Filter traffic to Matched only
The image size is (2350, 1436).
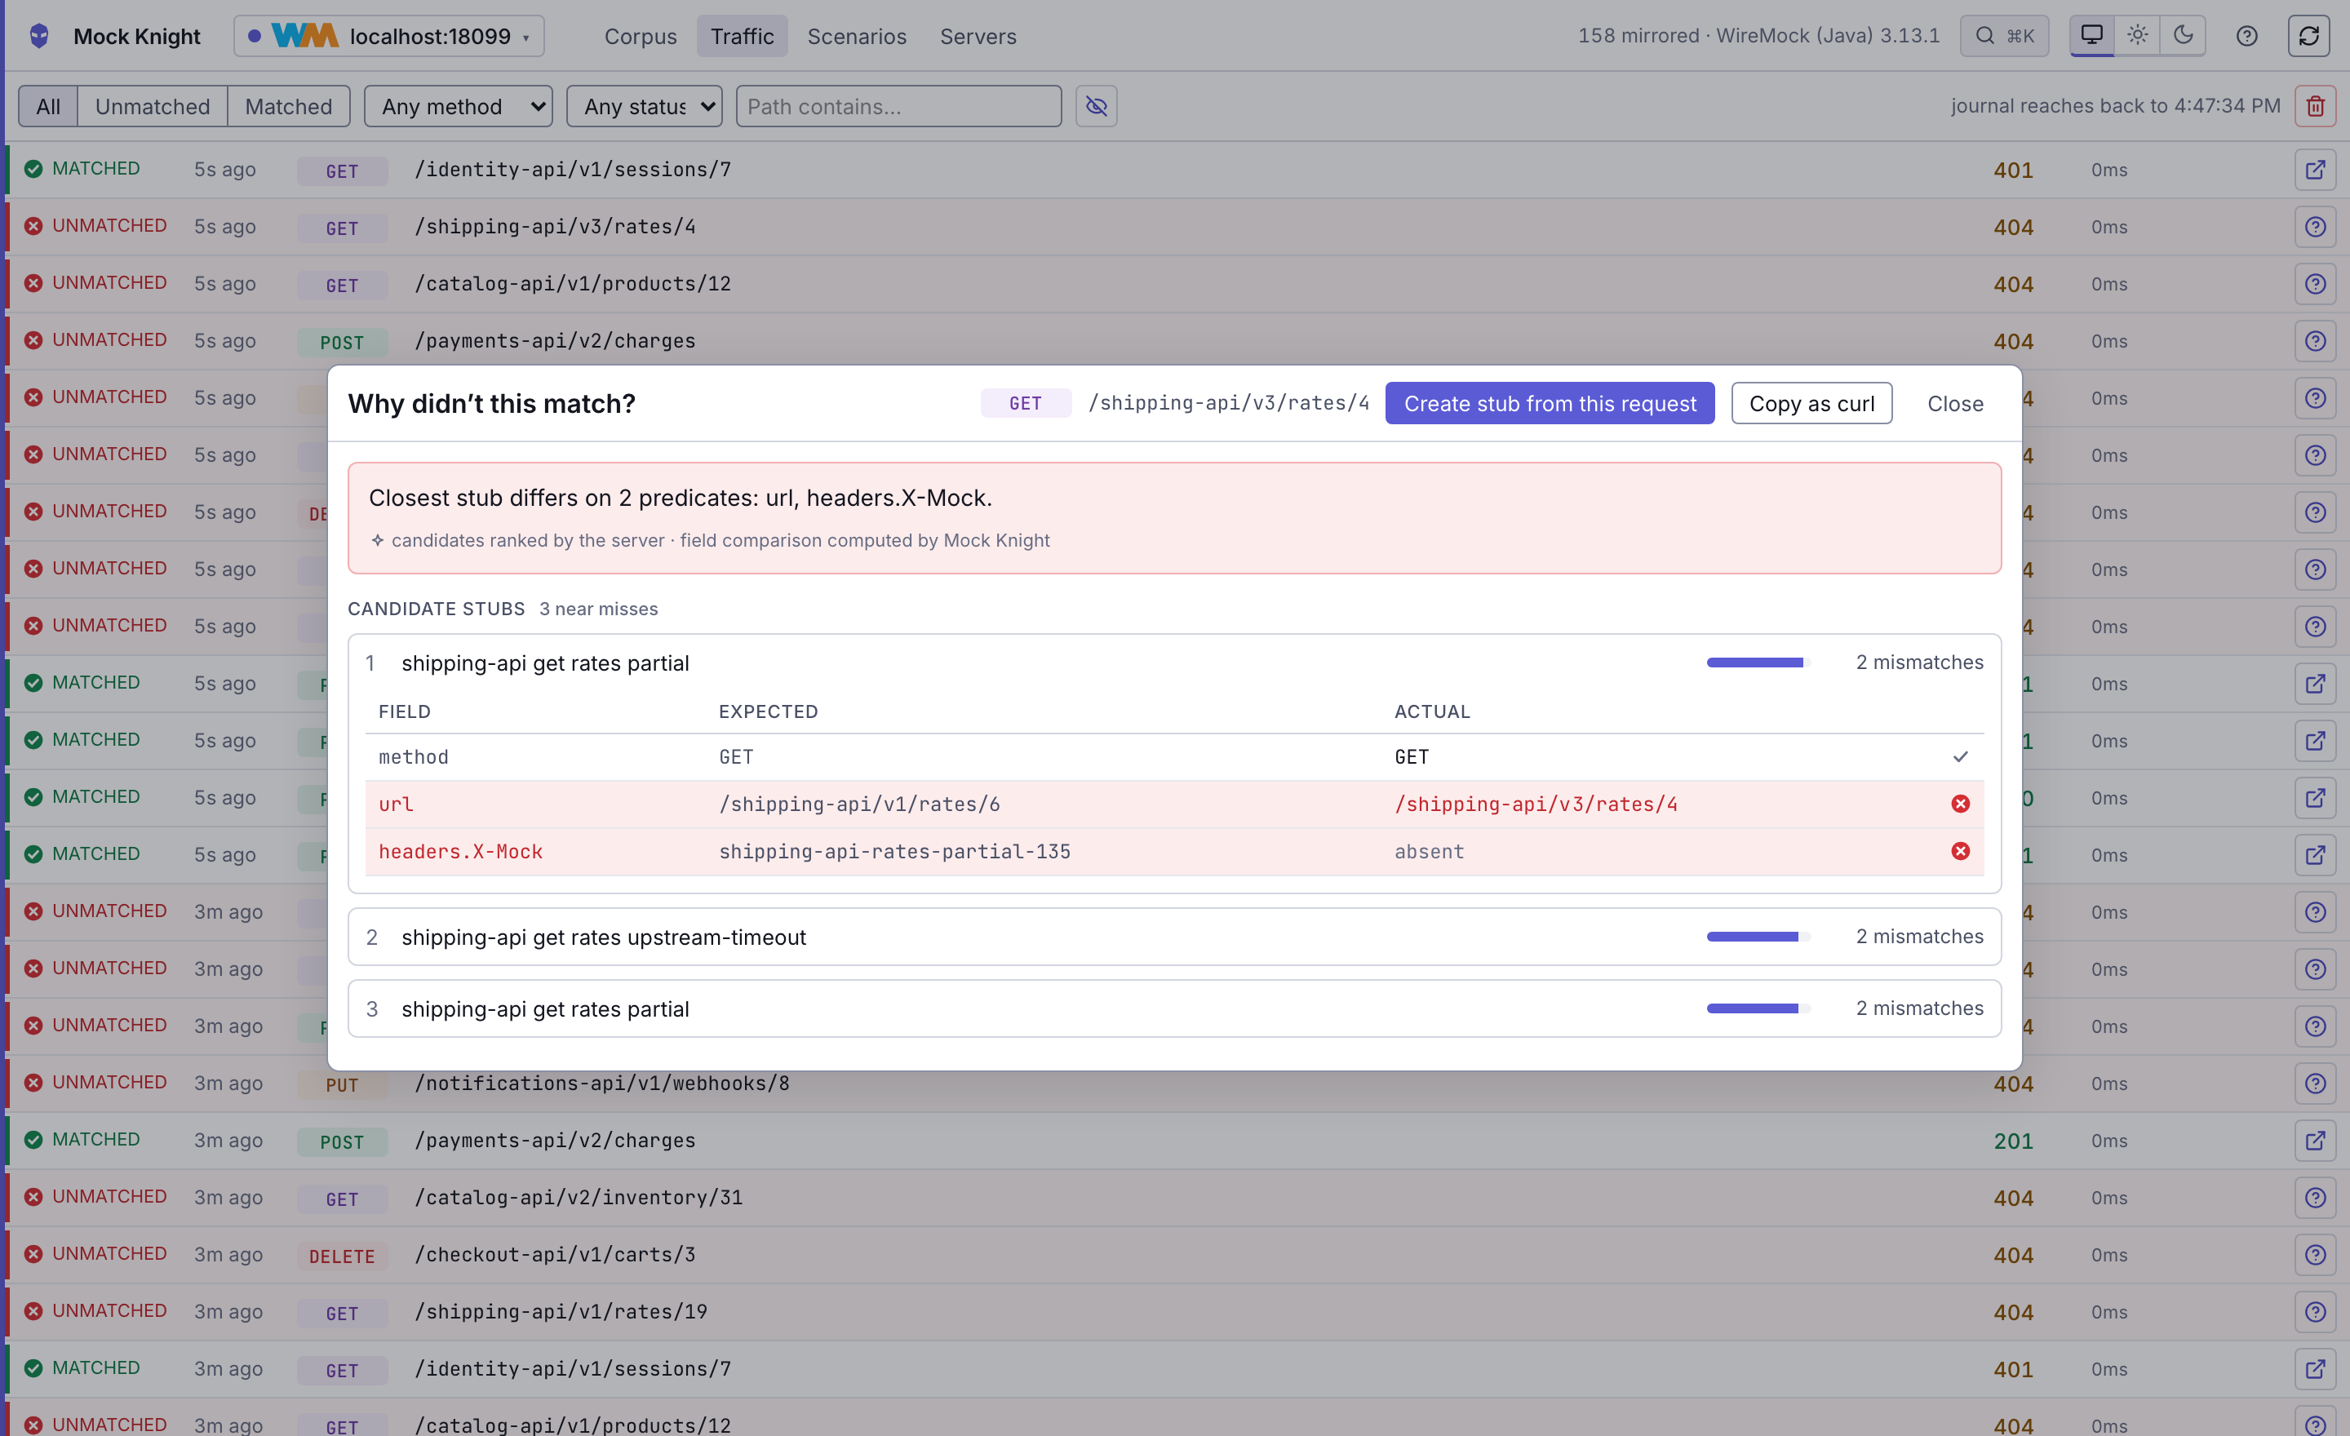pyautogui.click(x=288, y=106)
